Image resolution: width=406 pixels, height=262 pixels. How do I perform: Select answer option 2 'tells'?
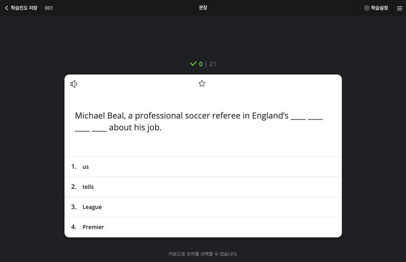(x=203, y=187)
